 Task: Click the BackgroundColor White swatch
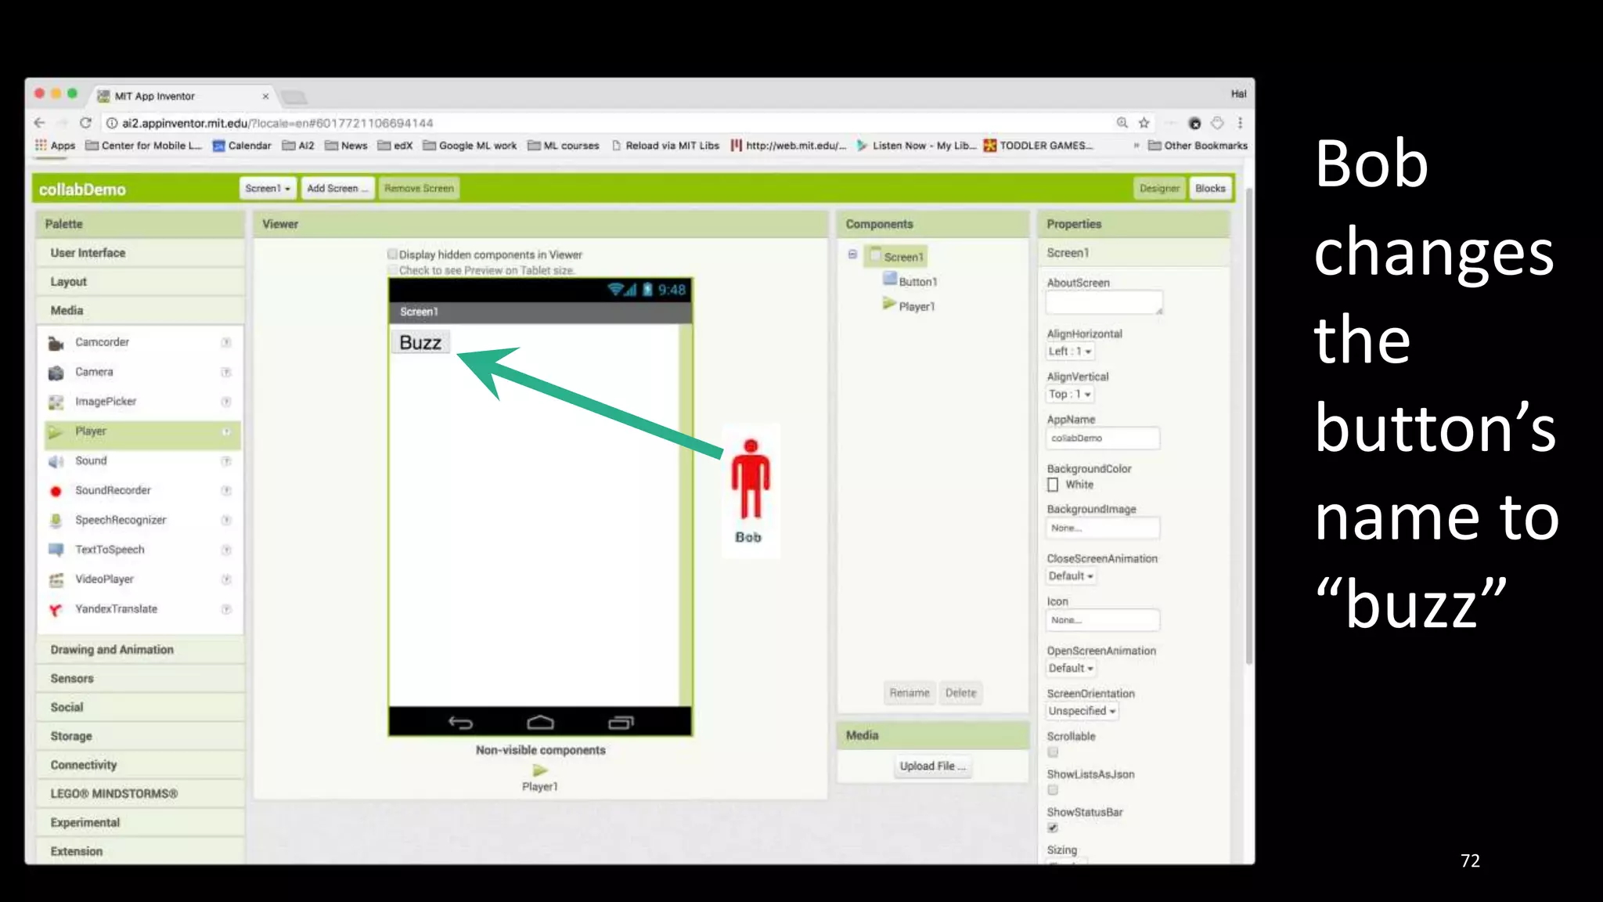(x=1053, y=485)
